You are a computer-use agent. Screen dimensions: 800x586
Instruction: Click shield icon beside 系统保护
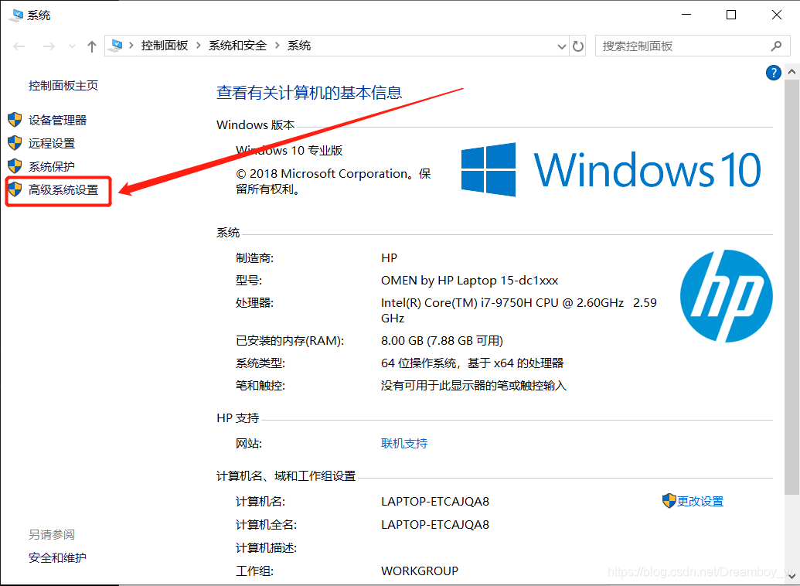tap(15, 166)
